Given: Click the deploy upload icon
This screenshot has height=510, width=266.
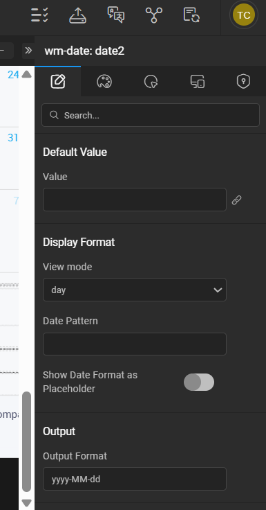Looking at the screenshot, I should pyautogui.click(x=78, y=15).
